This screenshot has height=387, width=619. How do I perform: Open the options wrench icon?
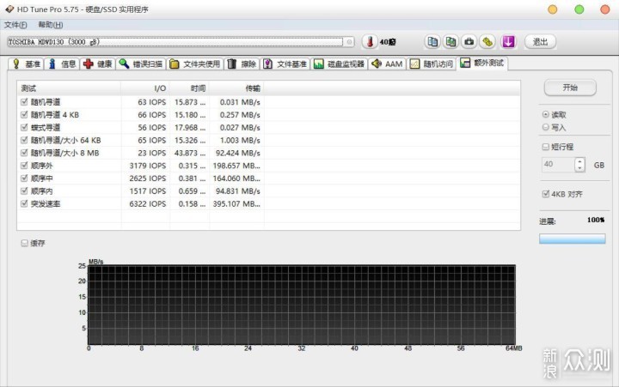point(488,42)
